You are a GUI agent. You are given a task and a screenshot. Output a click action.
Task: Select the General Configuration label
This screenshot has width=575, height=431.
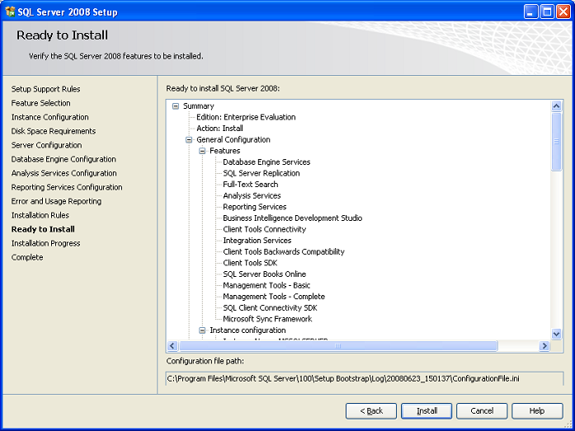click(x=233, y=140)
